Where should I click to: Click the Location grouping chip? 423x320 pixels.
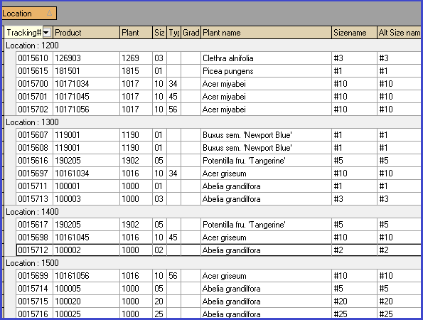coord(29,14)
